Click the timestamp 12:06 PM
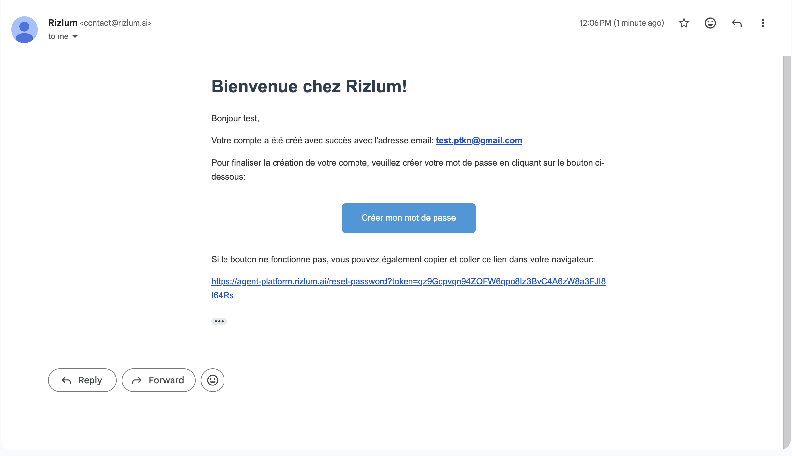 coord(622,23)
